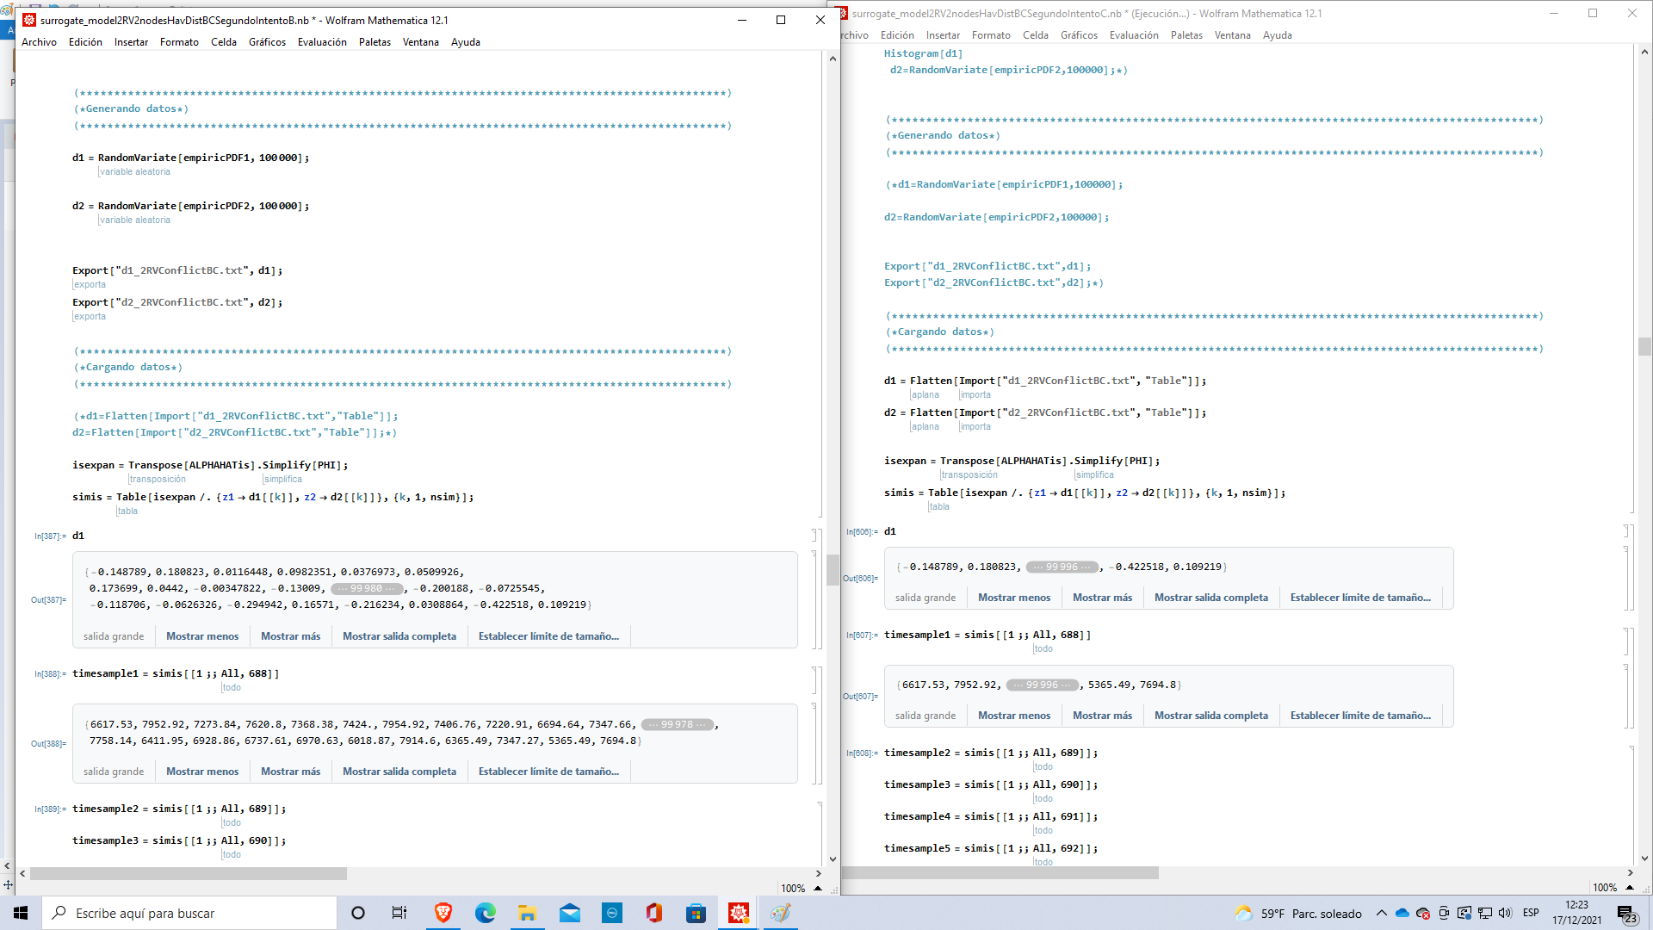This screenshot has height=930, width=1653.
Task: Click the search box 'Escribe aquí para buscar'
Action: (x=189, y=913)
